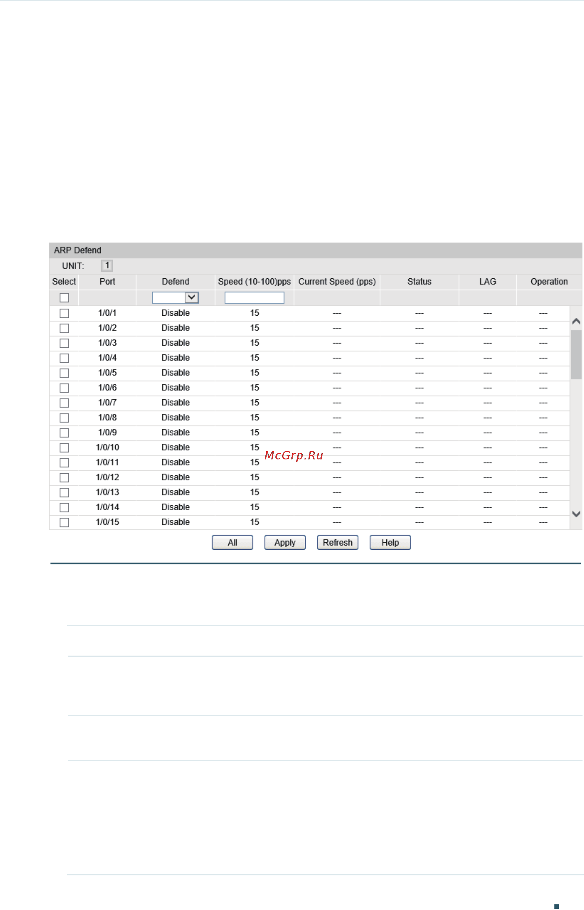Tick the checkbox for port 1/0/4
Image resolution: width=584 pixels, height=910 pixels.
64,358
